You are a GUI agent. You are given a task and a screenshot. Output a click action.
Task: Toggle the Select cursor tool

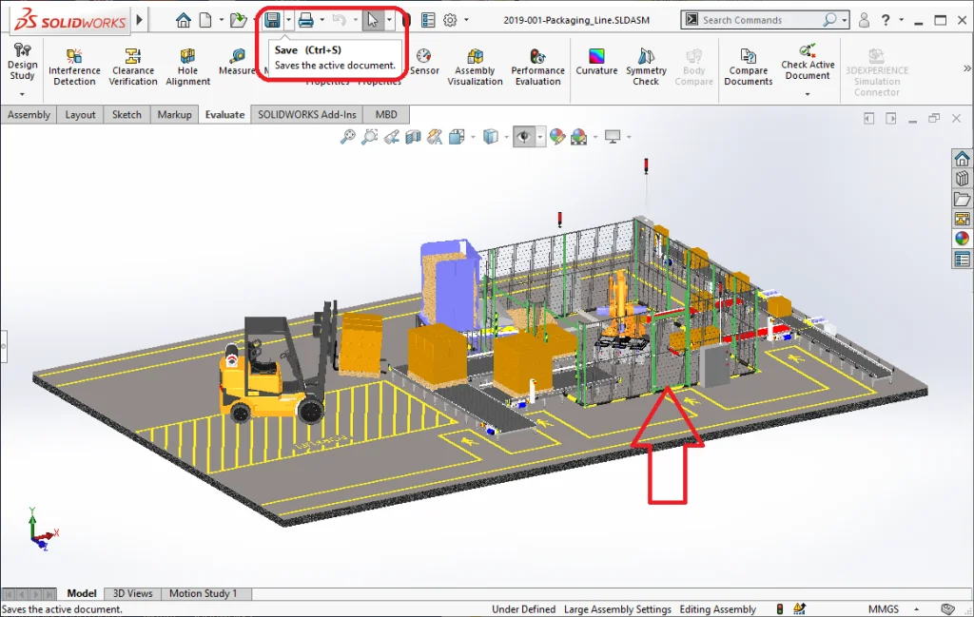point(373,20)
